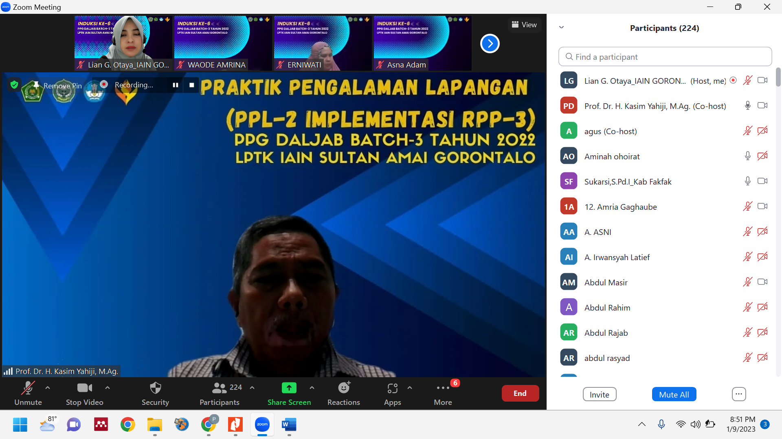Open the Apps toolbar icon

(392, 388)
